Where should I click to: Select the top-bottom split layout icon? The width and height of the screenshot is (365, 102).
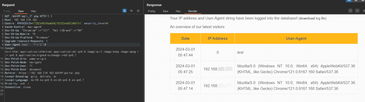pyautogui.click(x=356, y=1)
